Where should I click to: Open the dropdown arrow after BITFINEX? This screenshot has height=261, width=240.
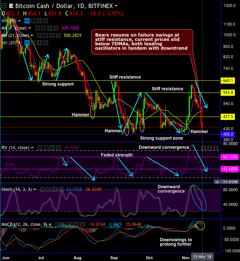coord(116,6)
